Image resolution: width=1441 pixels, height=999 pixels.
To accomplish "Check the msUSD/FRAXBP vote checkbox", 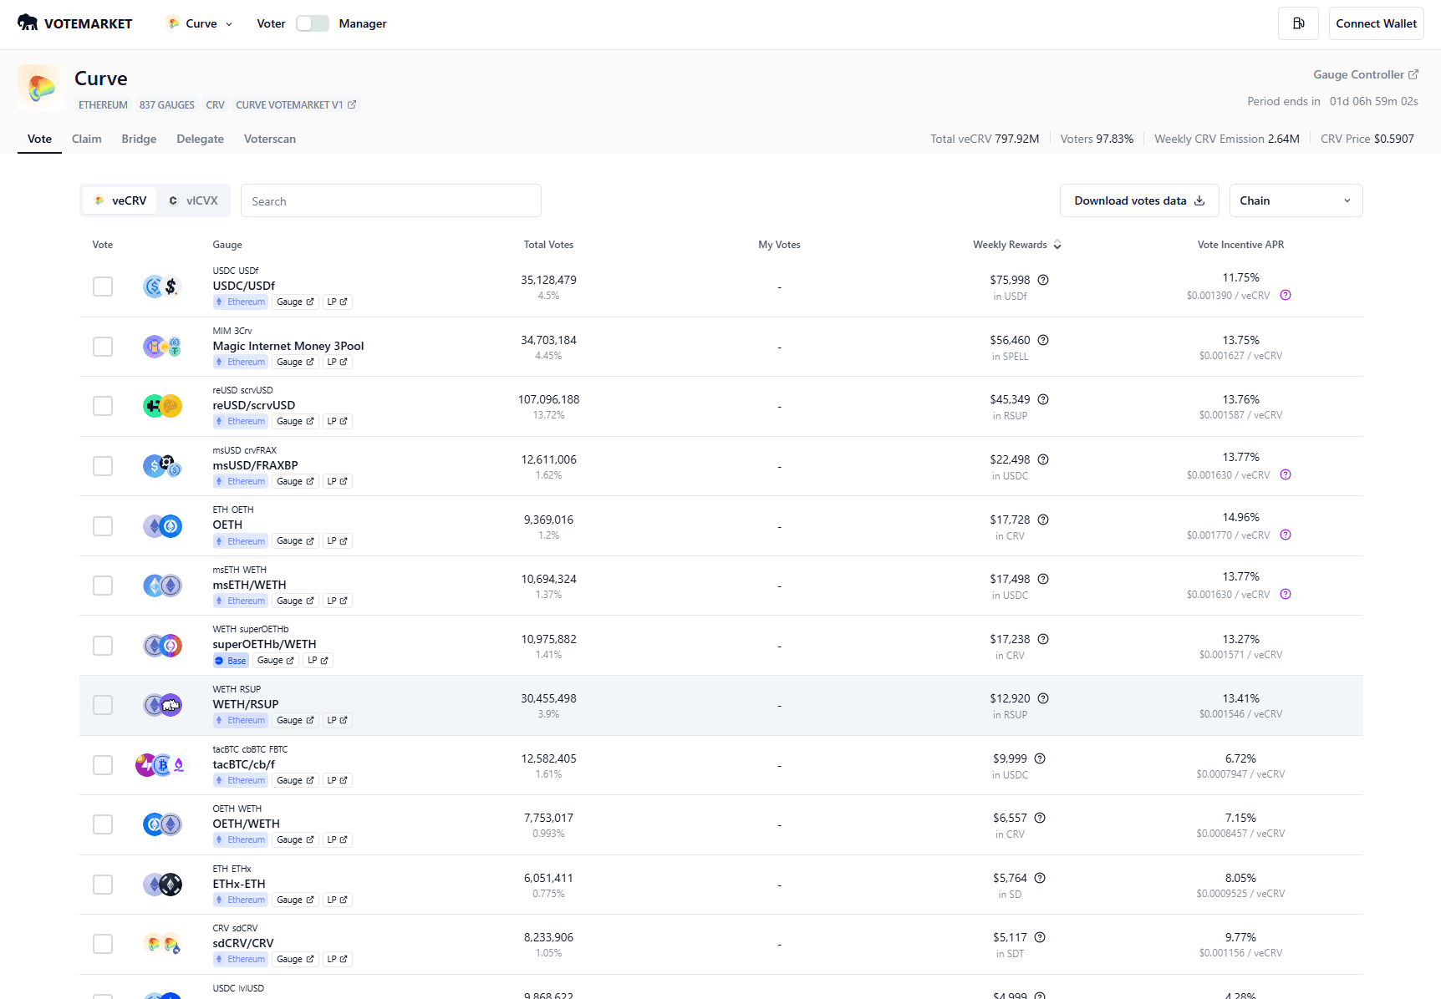I will pos(103,466).
